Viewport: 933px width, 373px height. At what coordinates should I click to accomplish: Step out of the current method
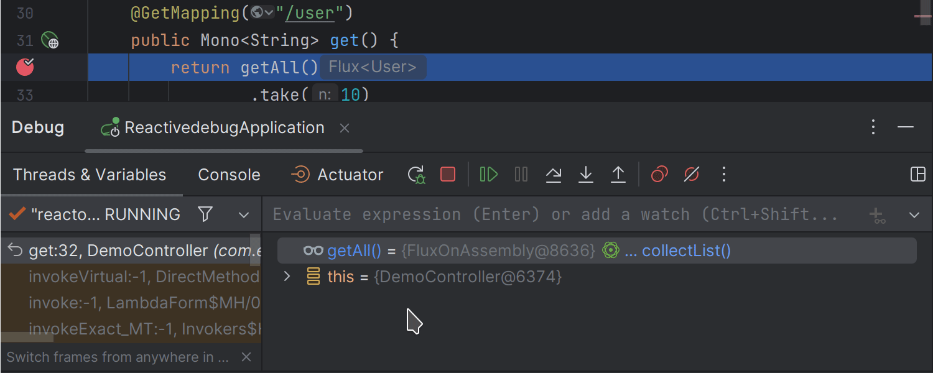(x=618, y=175)
